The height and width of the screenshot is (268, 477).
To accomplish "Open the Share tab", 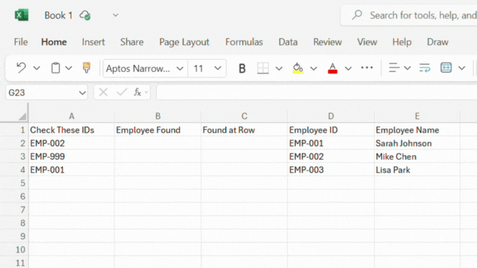I will click(x=132, y=42).
